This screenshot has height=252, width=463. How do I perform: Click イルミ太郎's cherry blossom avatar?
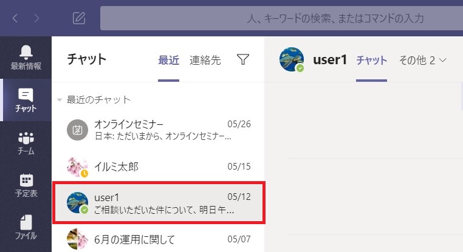tap(77, 167)
